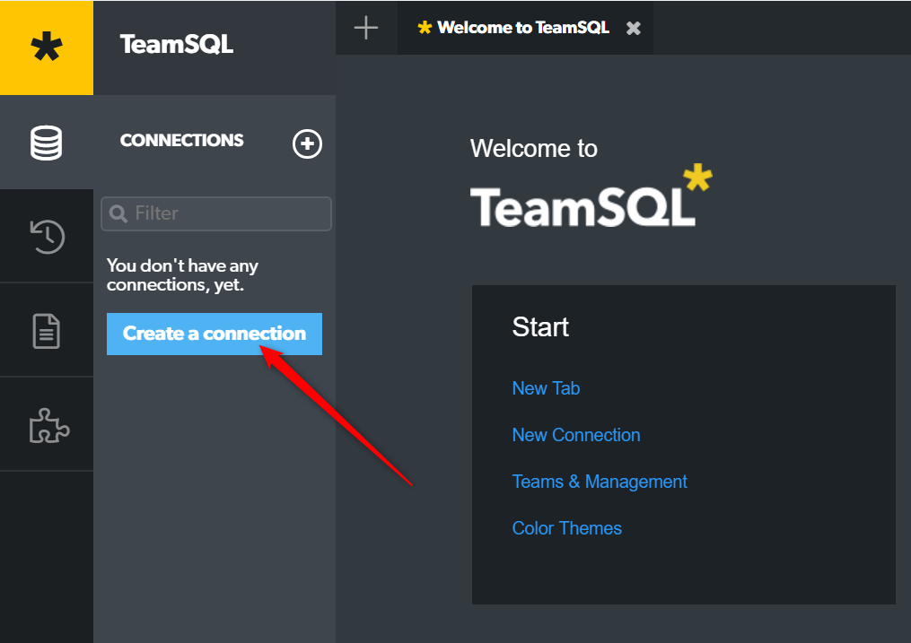Open the saved queries document icon
Screen dimensions: 911x643
tap(47, 331)
